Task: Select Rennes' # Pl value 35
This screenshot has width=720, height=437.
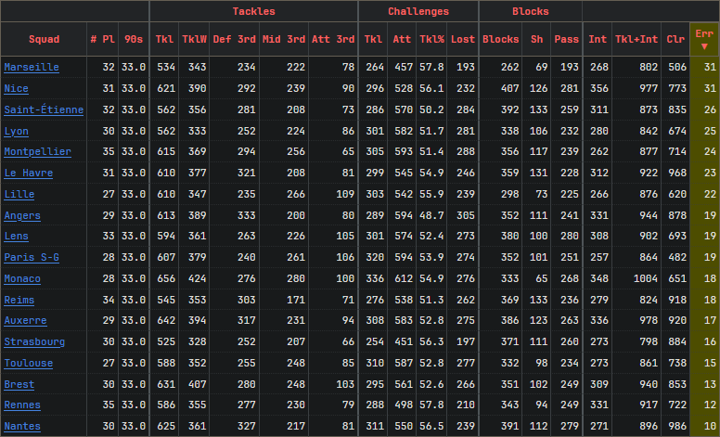Action: tap(109, 405)
